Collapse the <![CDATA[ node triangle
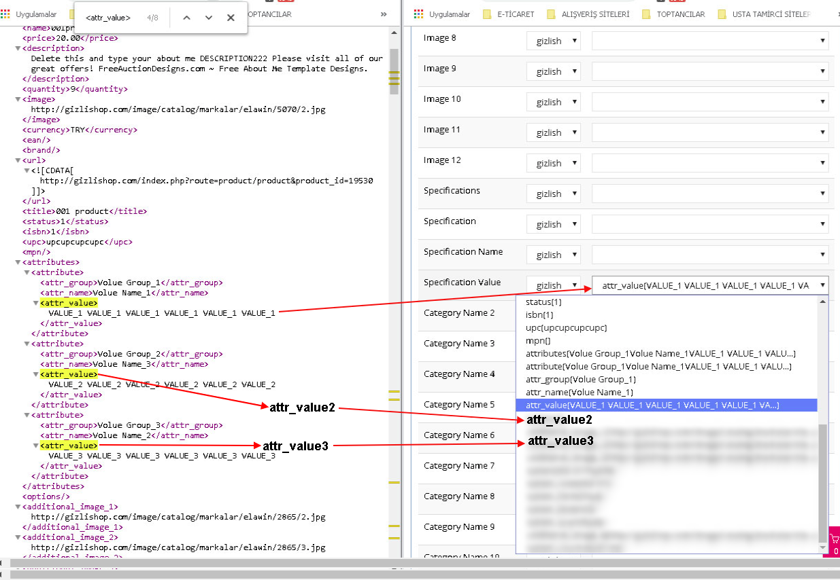This screenshot has height=580, width=840. pos(26,170)
